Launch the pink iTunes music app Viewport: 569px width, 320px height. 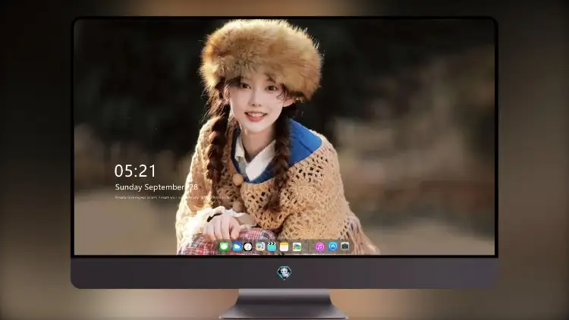[x=319, y=246]
